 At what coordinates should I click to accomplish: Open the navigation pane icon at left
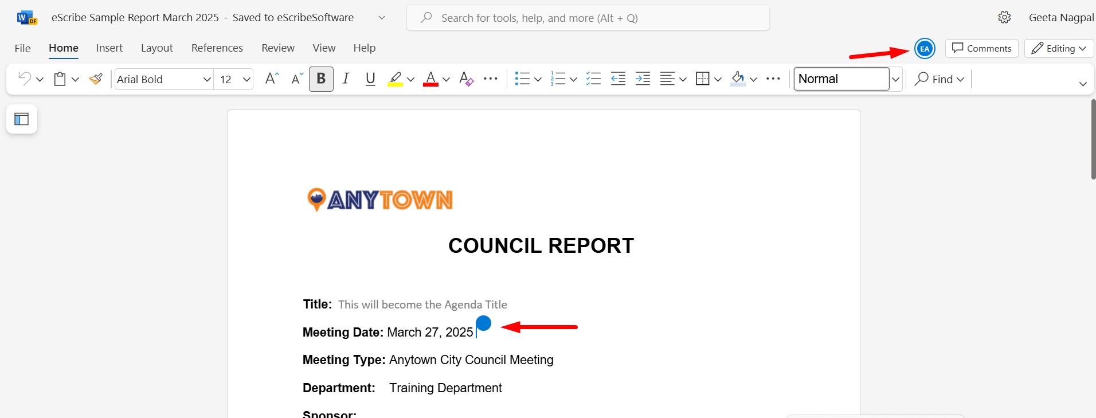(x=22, y=119)
